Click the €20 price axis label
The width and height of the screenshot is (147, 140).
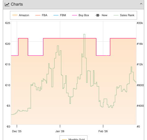coord(8,44)
